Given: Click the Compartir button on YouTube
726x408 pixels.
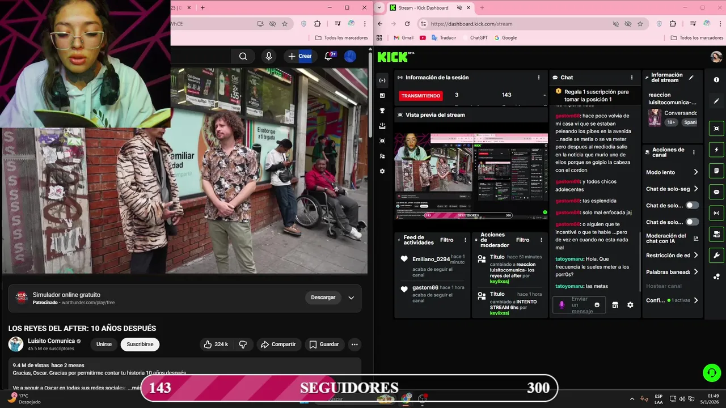Looking at the screenshot, I should pyautogui.click(x=278, y=344).
